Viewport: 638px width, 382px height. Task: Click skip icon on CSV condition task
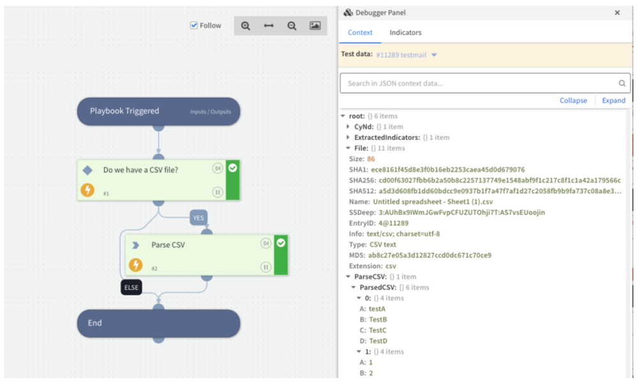[x=218, y=169]
